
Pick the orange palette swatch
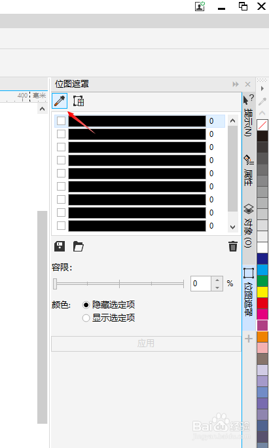tap(262, 337)
